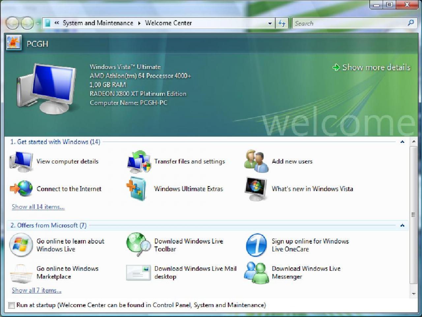Screen dimensions: 422x317
Task: Open the address bar history dropdown
Action: click(270, 23)
